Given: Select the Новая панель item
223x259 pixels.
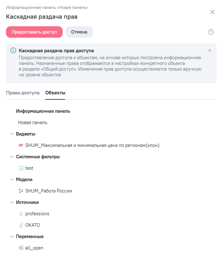Looking at the screenshot, I should point(33,123).
